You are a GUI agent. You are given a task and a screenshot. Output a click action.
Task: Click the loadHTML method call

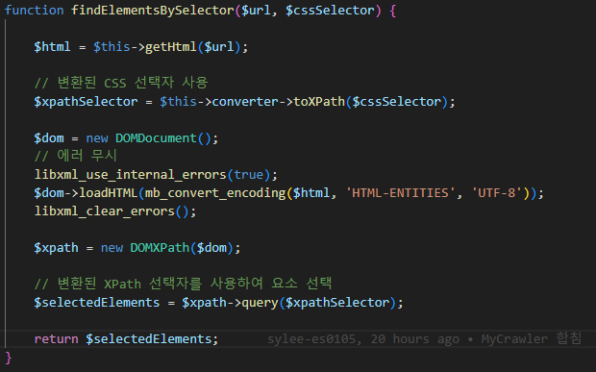[x=109, y=192]
